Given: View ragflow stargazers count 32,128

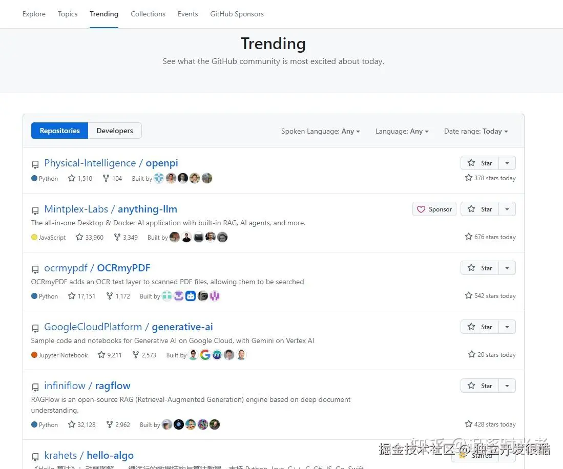Looking at the screenshot, I should pyautogui.click(x=81, y=424).
